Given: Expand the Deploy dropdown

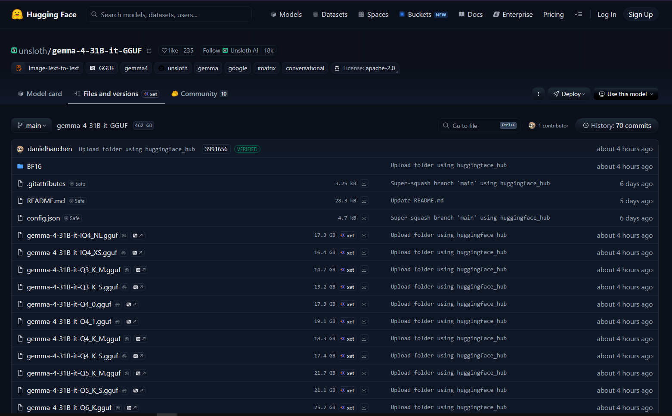Looking at the screenshot, I should click(x=570, y=94).
